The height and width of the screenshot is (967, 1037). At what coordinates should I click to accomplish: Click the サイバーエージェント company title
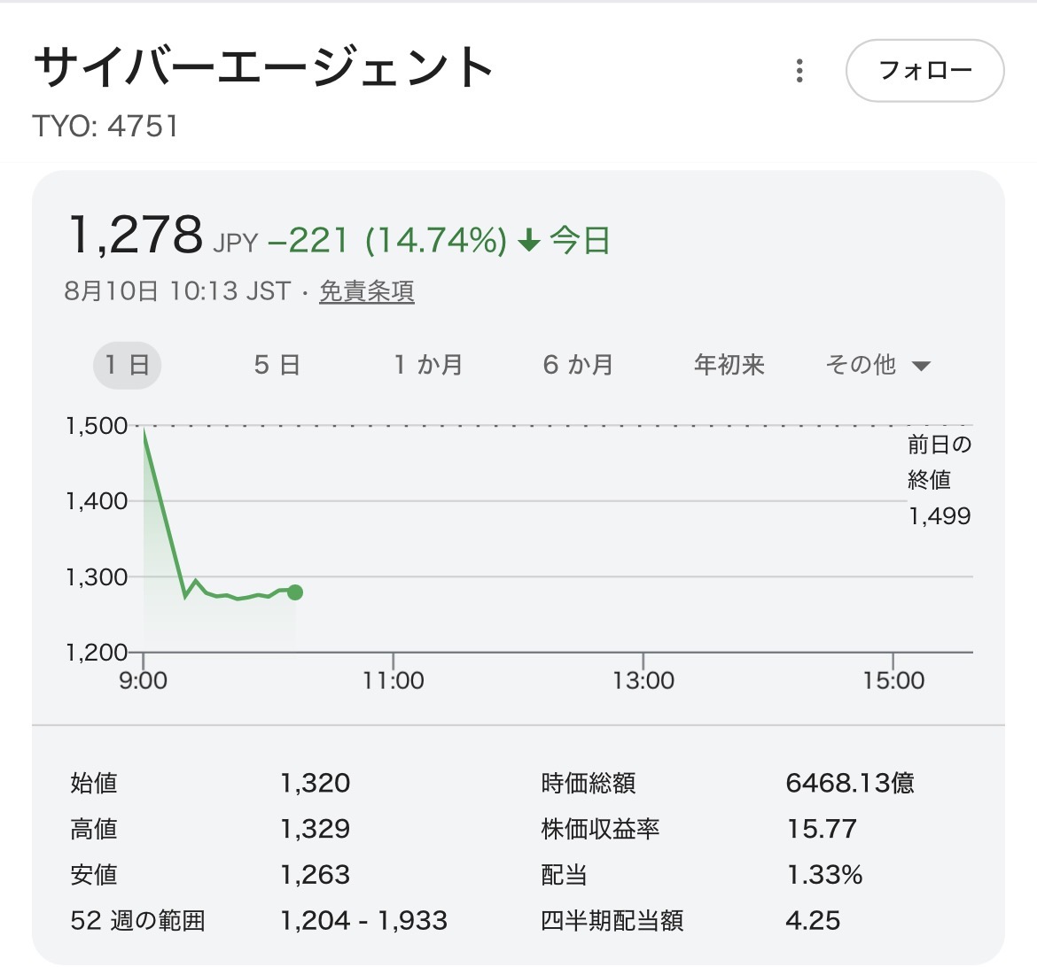click(264, 66)
